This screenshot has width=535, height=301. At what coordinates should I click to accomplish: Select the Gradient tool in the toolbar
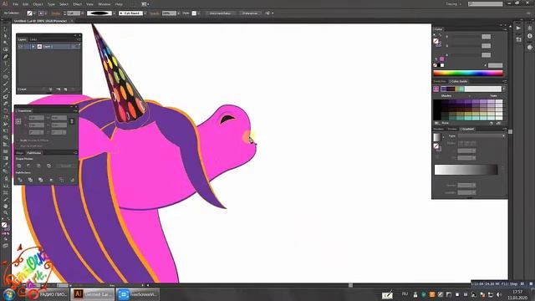click(x=5, y=158)
